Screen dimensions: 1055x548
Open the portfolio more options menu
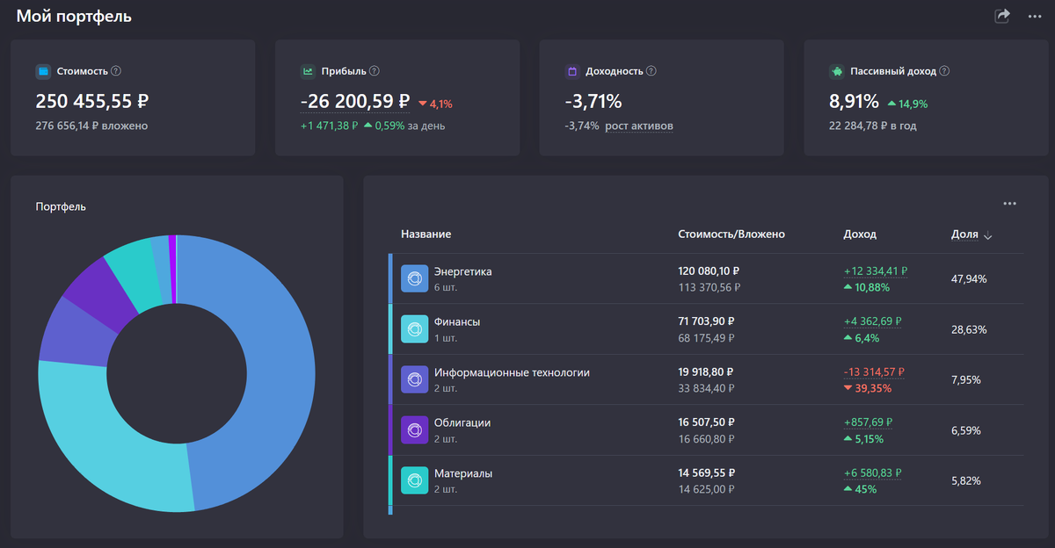(1035, 17)
